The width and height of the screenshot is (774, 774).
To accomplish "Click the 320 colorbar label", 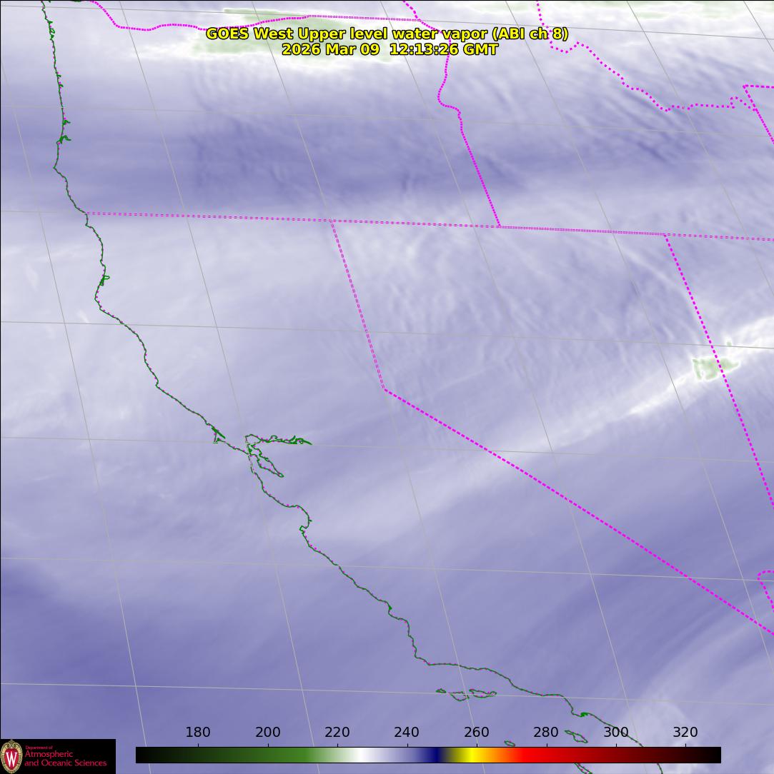I will pyautogui.click(x=685, y=732).
